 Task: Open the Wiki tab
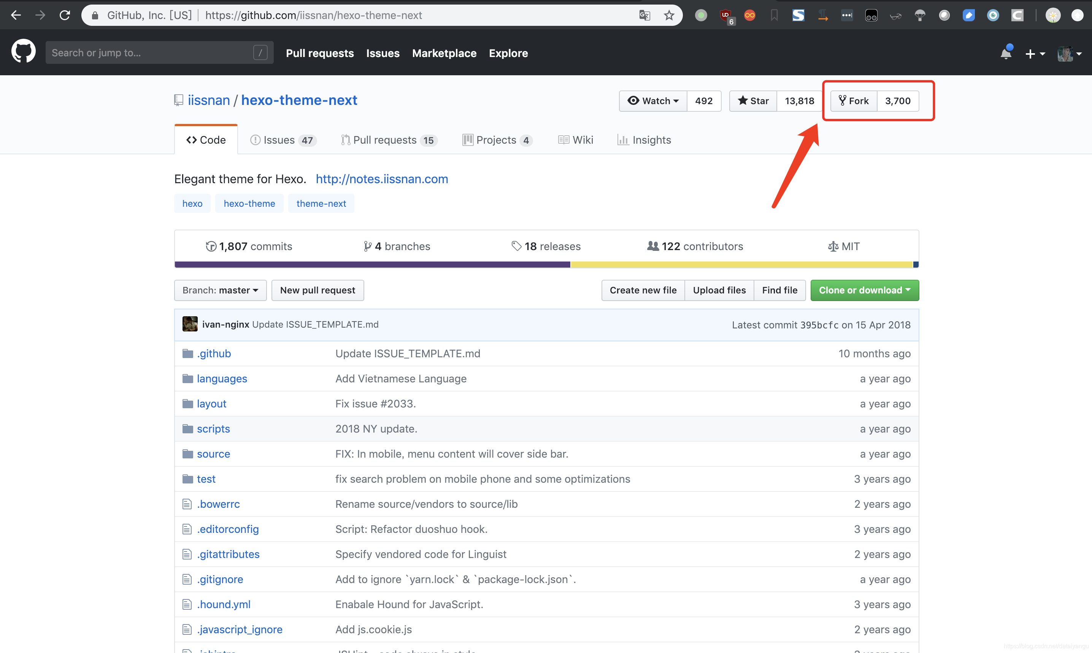click(576, 140)
